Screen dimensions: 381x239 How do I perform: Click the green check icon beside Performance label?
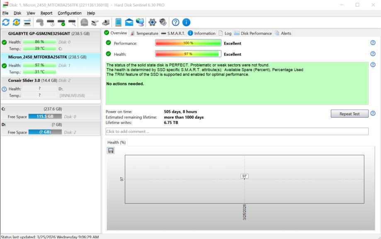pyautogui.click(x=108, y=43)
